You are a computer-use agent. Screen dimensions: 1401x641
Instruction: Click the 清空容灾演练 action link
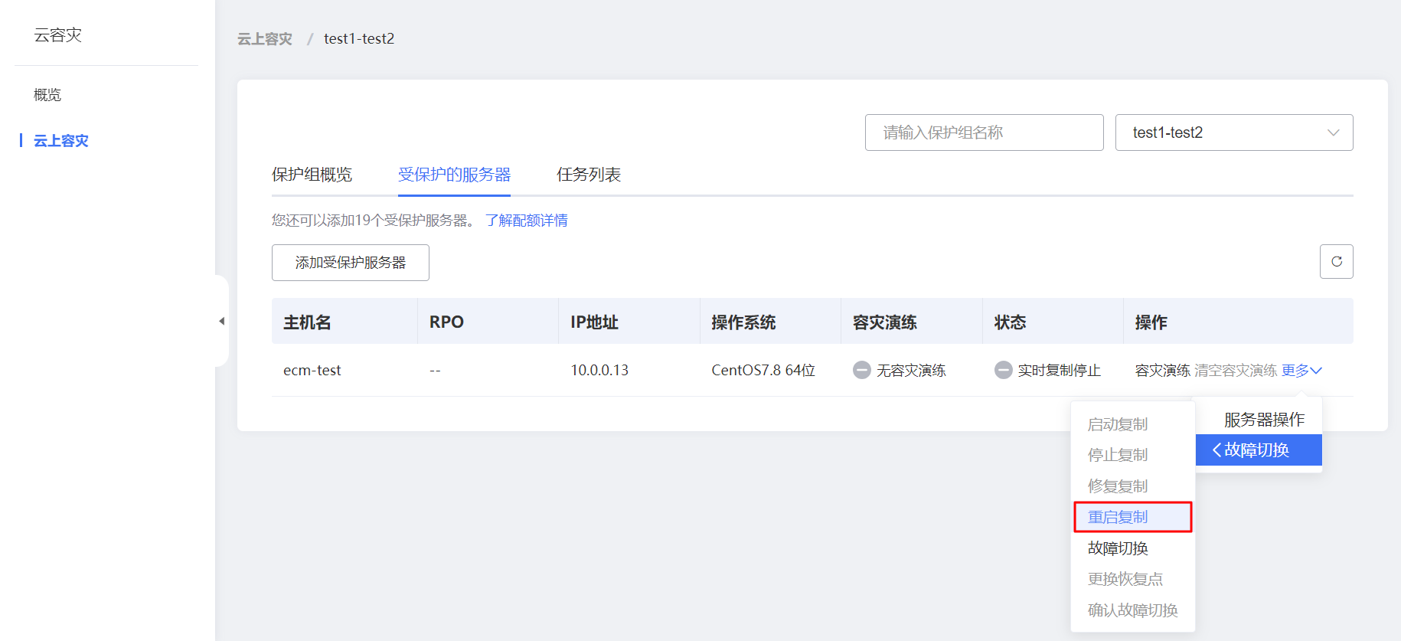(x=1235, y=371)
